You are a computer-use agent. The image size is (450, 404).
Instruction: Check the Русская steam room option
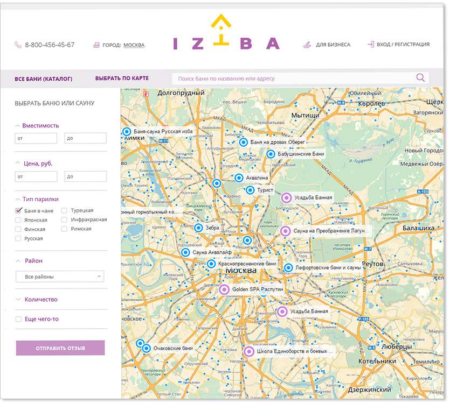(18, 238)
